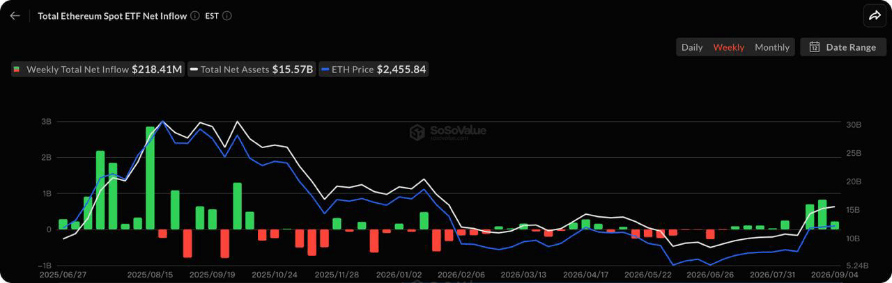Click the red-green Weekly Net Inflow legend icon
The image size is (892, 283).
tap(17, 70)
